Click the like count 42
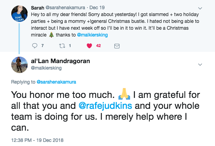Image resolution: width=215 pixels, height=146 pixels. (x=98, y=45)
